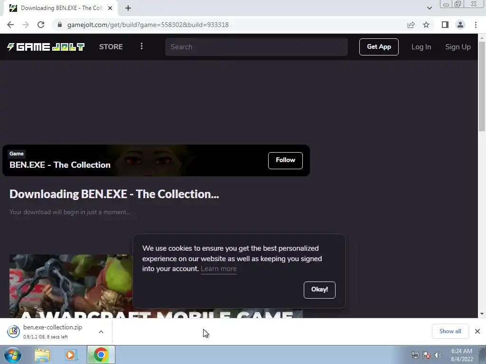Reload the current page

pyautogui.click(x=41, y=25)
